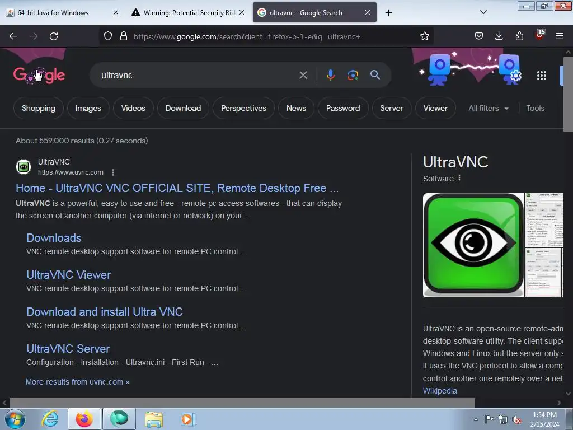Open the Extensions puzzle icon

click(x=519, y=36)
